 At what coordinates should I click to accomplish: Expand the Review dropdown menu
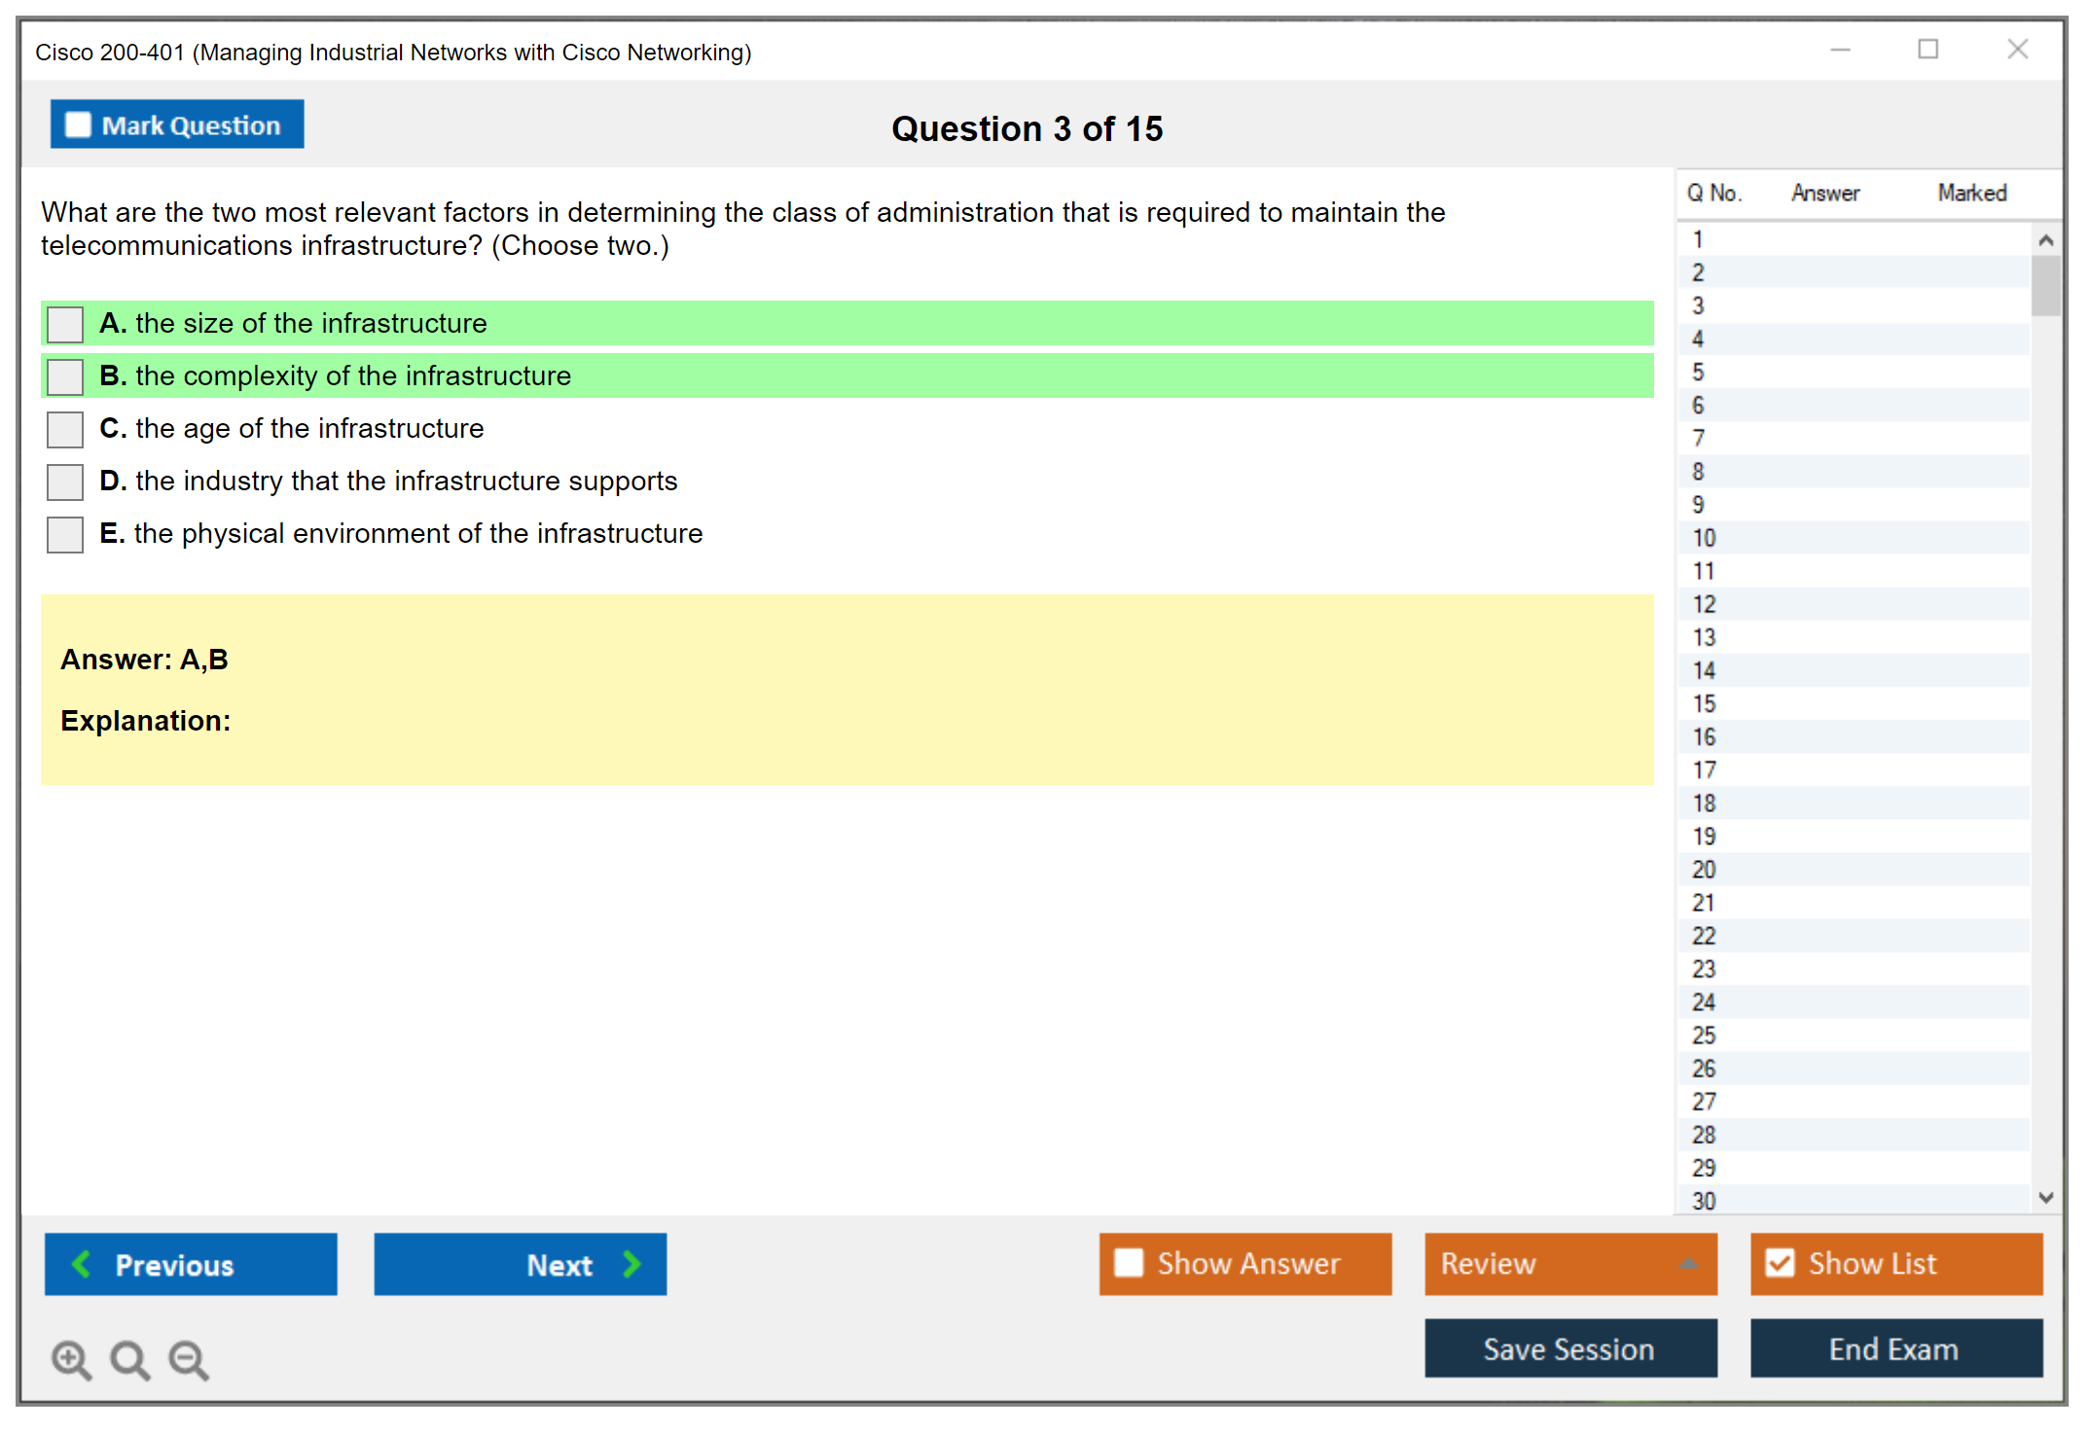pyautogui.click(x=1688, y=1264)
